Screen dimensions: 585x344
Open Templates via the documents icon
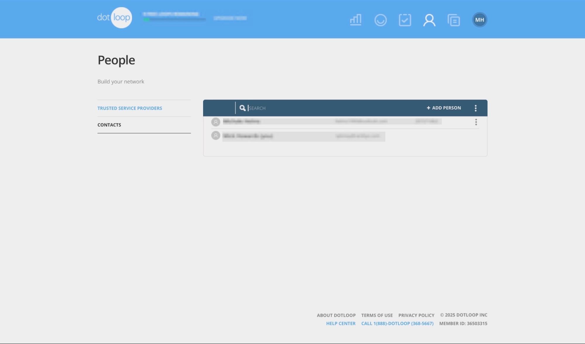(454, 20)
